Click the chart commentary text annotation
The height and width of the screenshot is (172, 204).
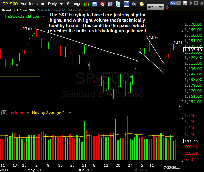(x=98, y=23)
